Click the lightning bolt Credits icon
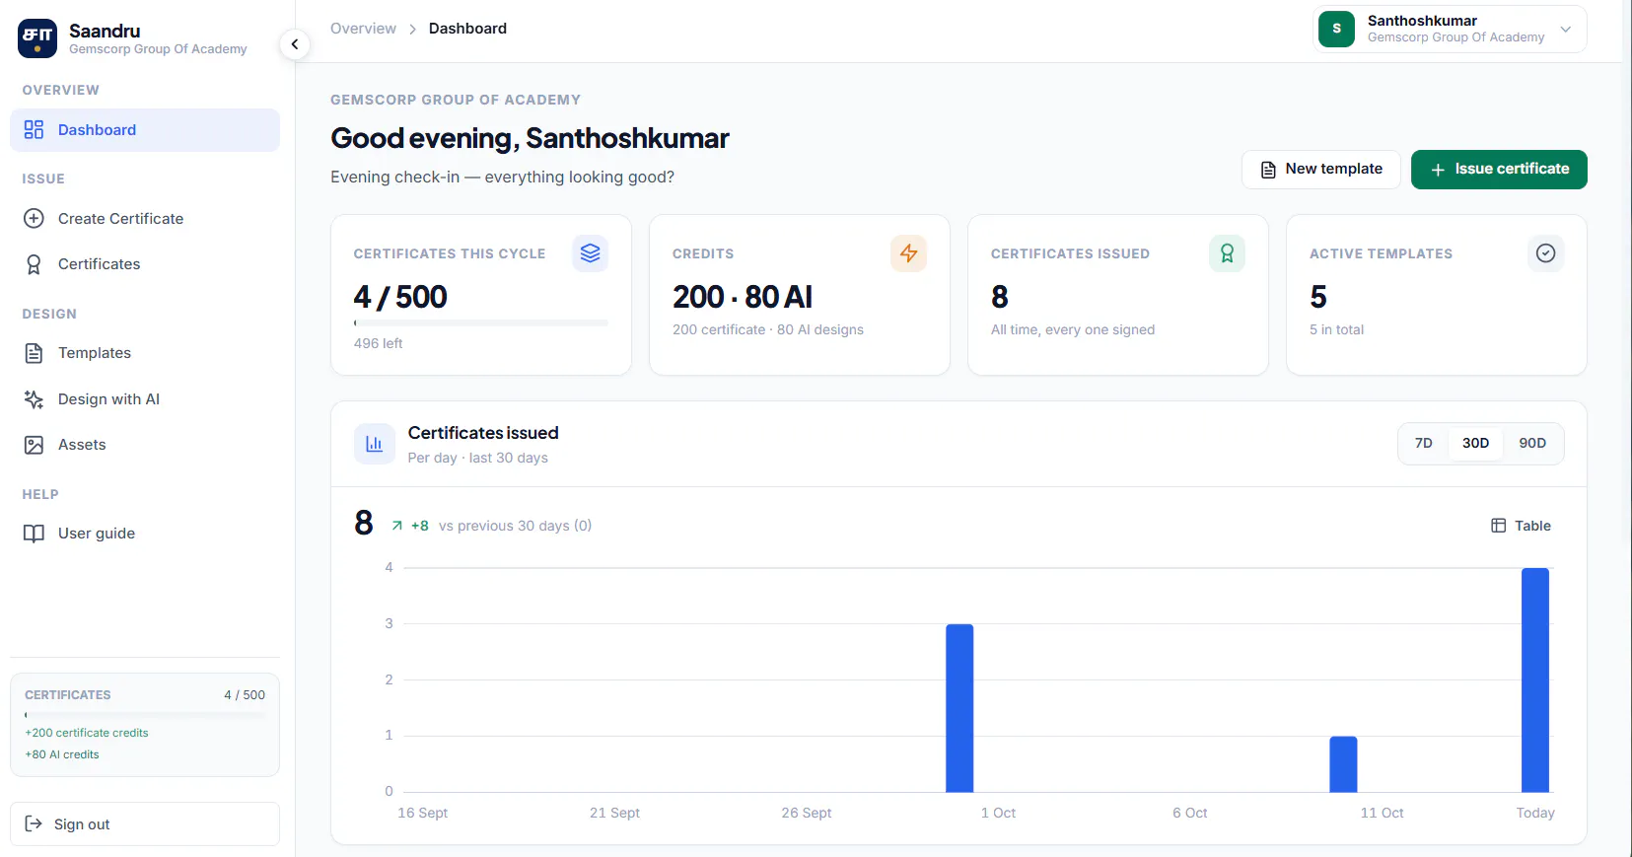This screenshot has height=857, width=1632. (x=908, y=253)
